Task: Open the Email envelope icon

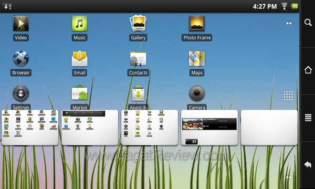Action: (x=79, y=58)
